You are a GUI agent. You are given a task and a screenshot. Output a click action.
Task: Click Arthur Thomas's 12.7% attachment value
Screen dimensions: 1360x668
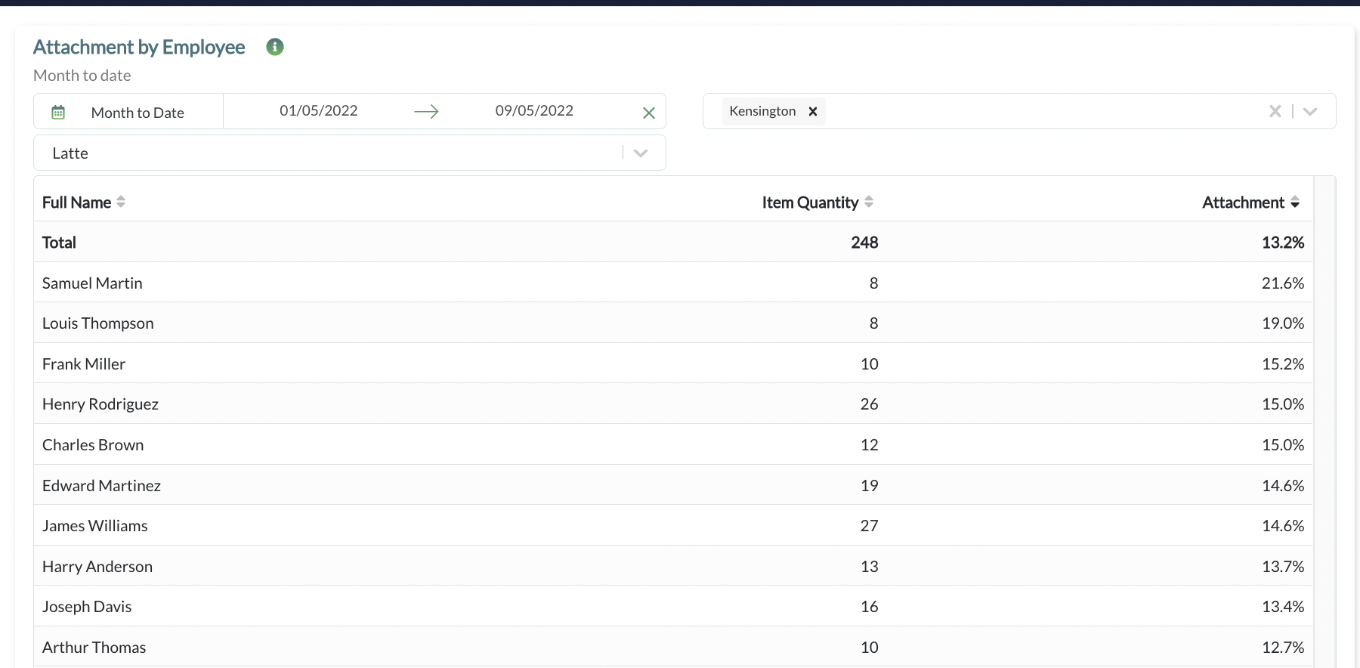point(1283,647)
